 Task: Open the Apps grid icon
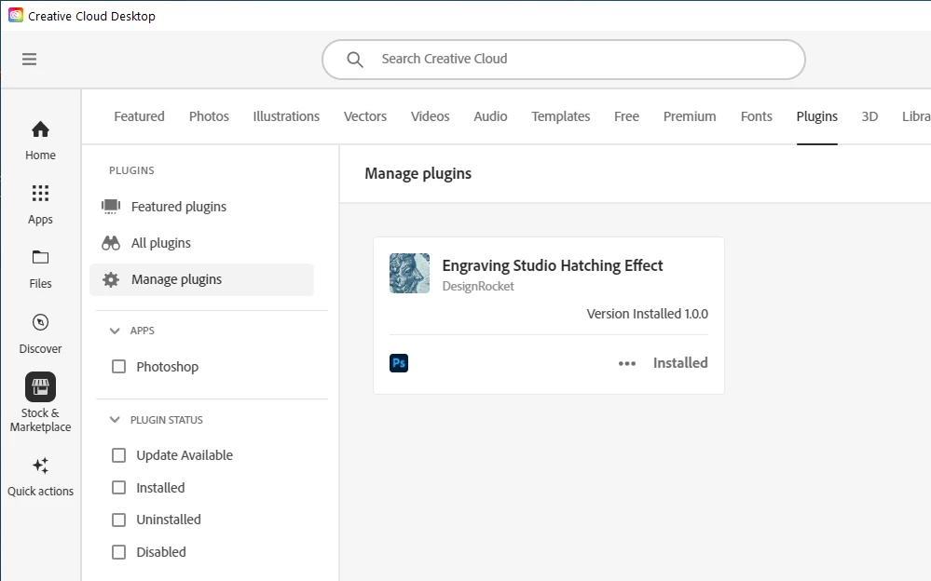[40, 194]
